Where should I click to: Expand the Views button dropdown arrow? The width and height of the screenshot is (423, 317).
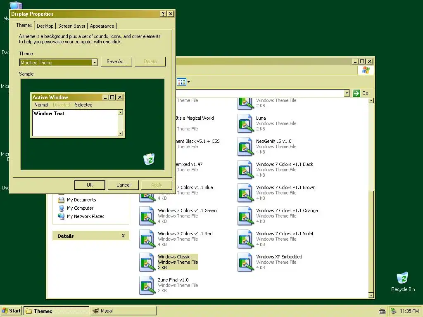point(188,82)
